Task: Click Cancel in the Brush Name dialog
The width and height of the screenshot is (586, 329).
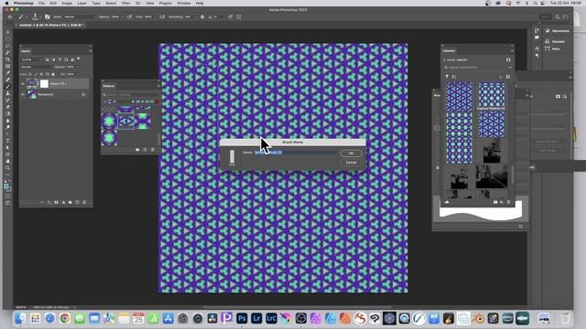Action: click(x=351, y=163)
